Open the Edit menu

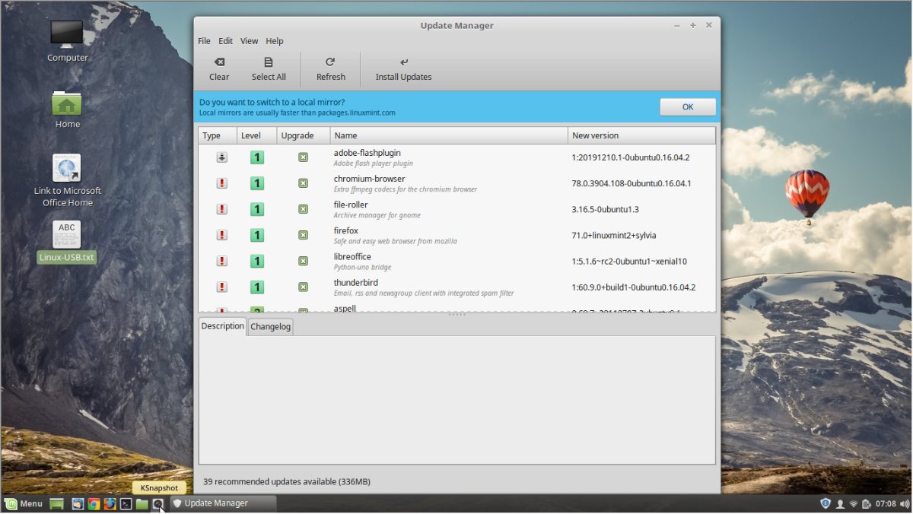pyautogui.click(x=225, y=41)
